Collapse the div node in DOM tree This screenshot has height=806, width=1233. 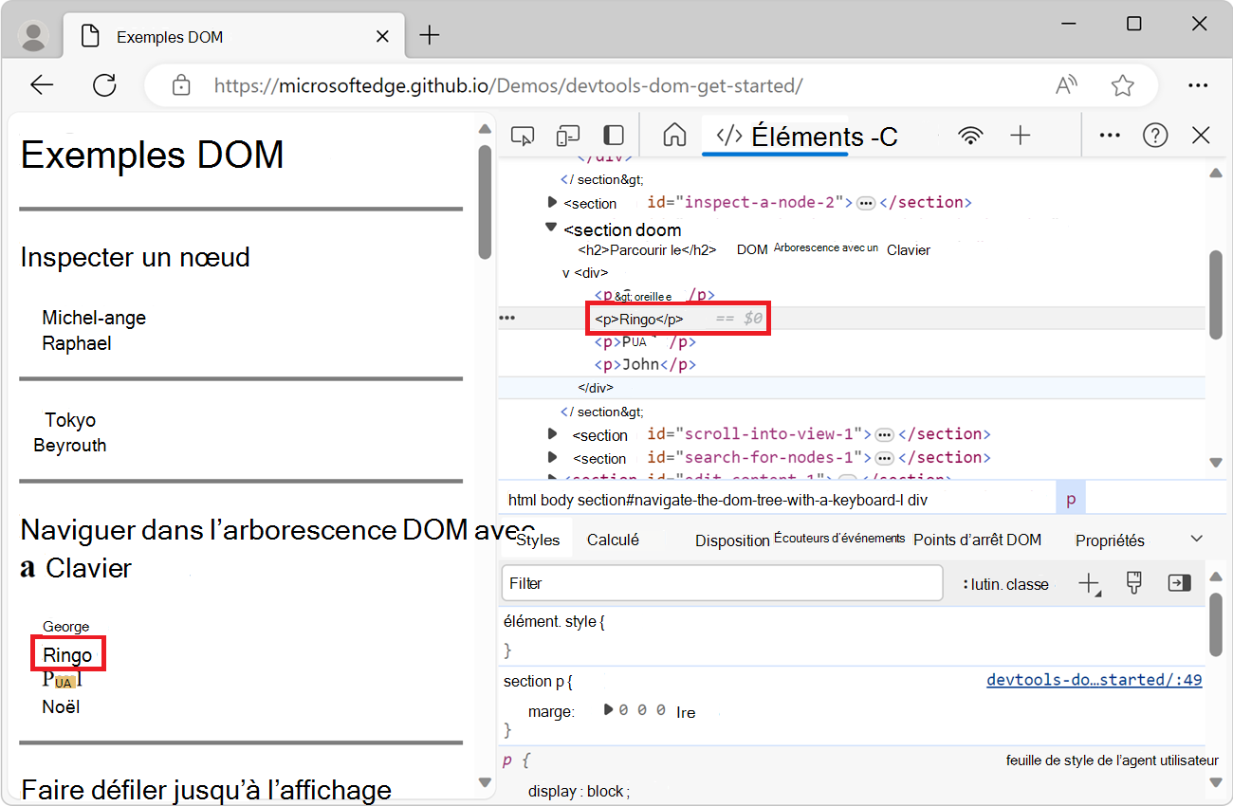point(566,273)
